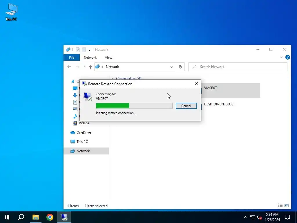The height and width of the screenshot is (223, 297).
Task: Click the network icon in address bar
Action: click(97, 67)
